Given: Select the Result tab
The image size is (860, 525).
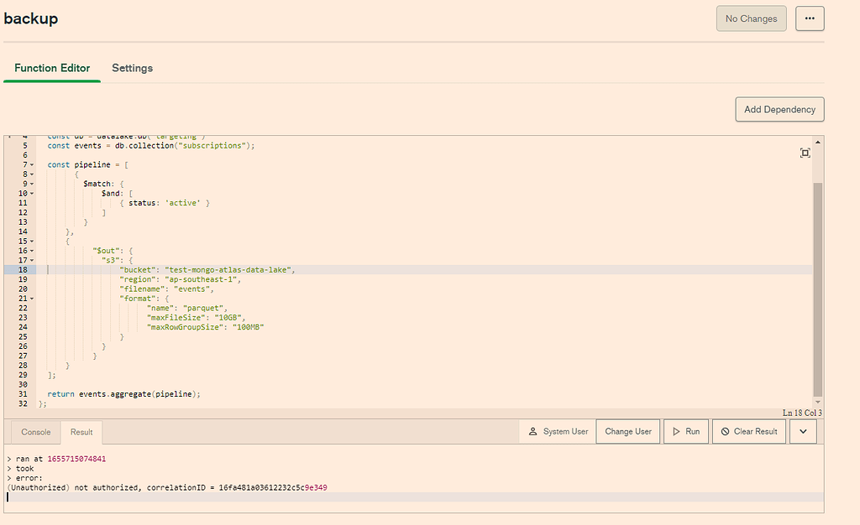Looking at the screenshot, I should pos(81,432).
